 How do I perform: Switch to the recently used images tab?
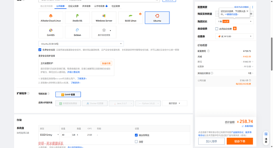pyautogui.click(x=46, y=6)
